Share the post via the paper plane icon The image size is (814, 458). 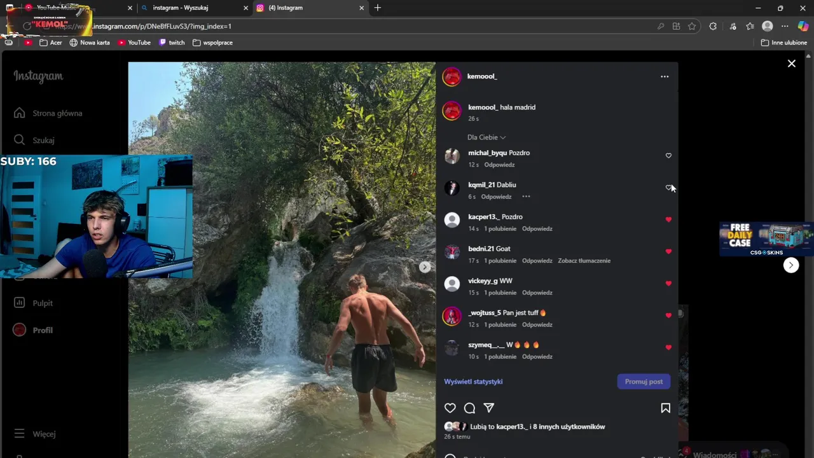[488, 408]
